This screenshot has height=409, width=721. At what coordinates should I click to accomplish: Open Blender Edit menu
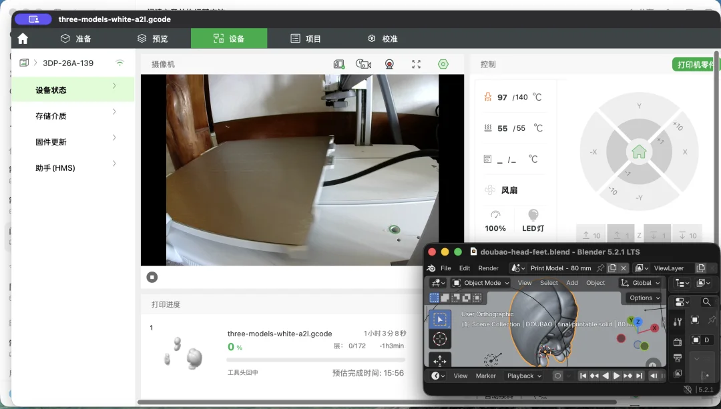[465, 268]
